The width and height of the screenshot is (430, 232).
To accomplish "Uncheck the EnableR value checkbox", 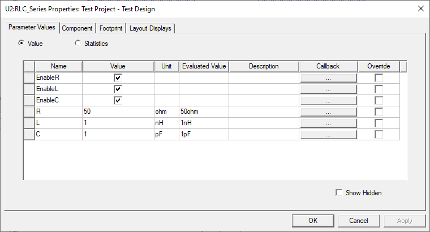I will pos(118,78).
